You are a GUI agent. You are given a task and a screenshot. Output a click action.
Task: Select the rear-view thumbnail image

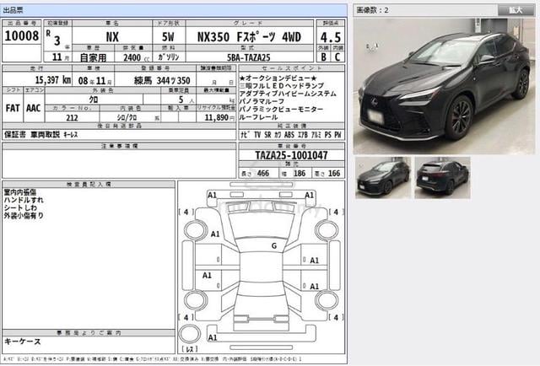click(442, 178)
